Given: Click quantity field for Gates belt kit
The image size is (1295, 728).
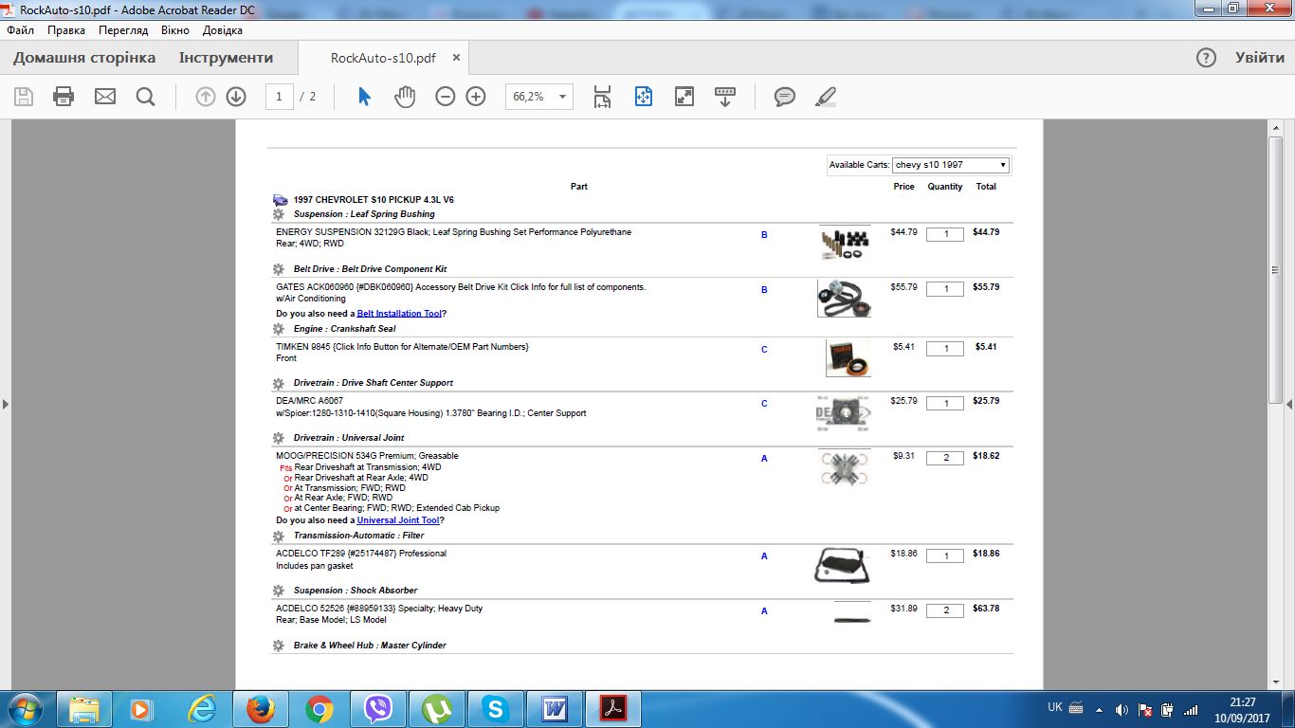Looking at the screenshot, I should (x=945, y=289).
